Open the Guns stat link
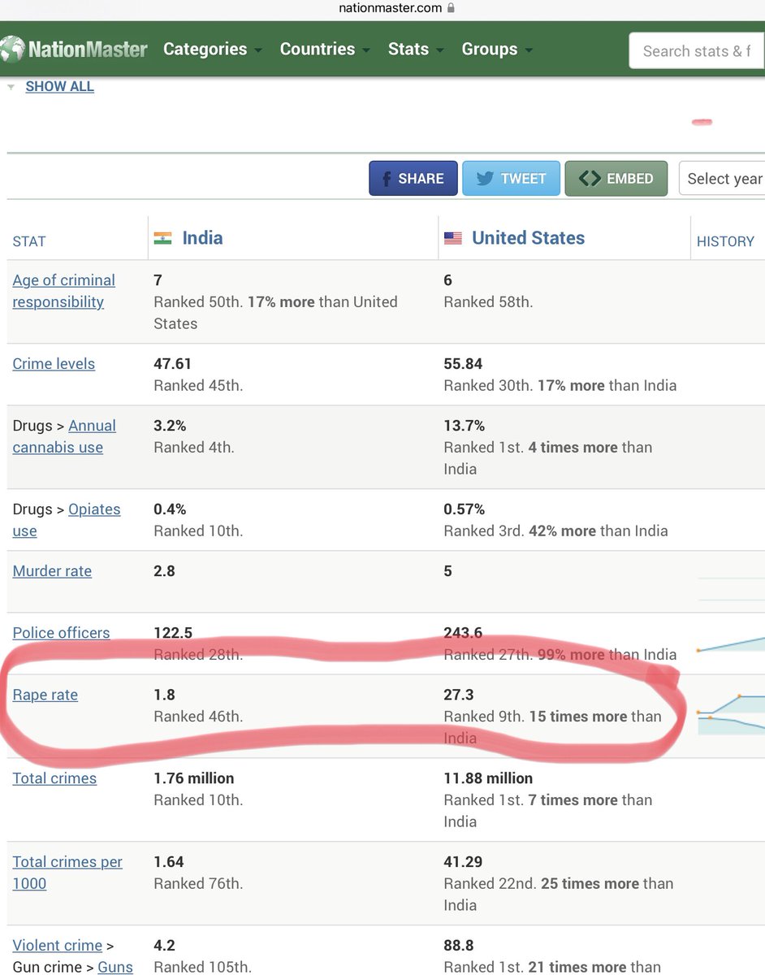Image resolution: width=765 pixels, height=975 pixels. coord(115,967)
